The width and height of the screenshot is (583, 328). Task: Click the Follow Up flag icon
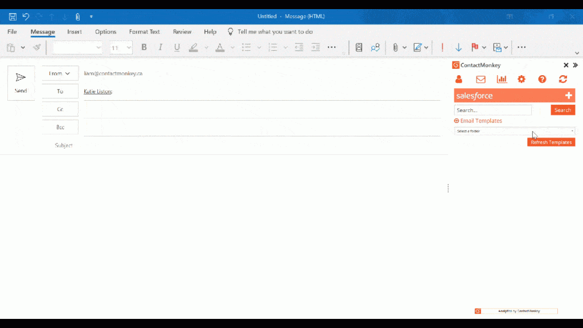tap(475, 47)
